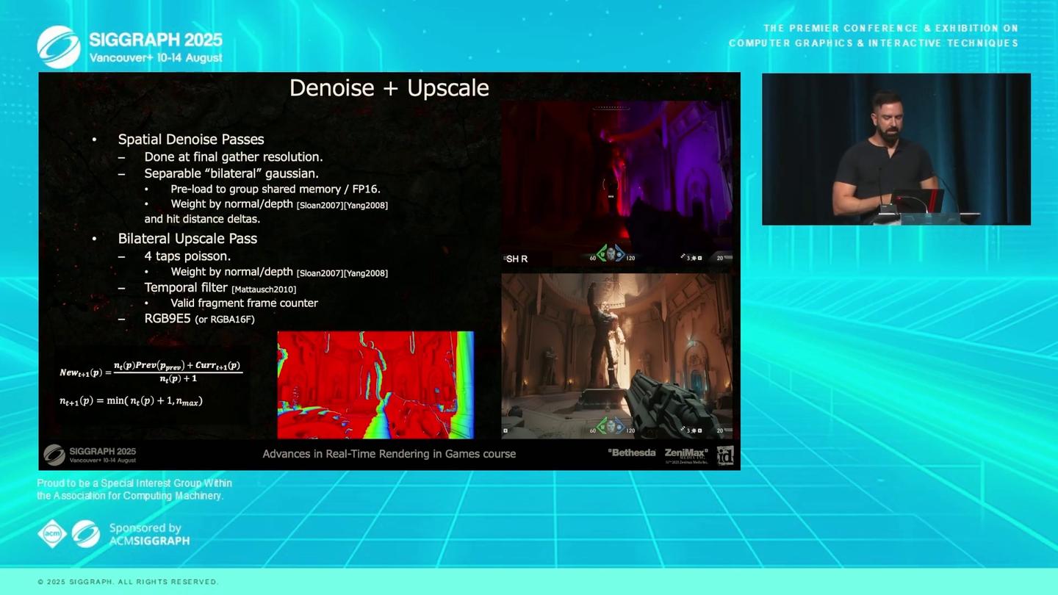Click "The Premier Conference & Exhibition On" tagline
This screenshot has width=1058, height=595.
(x=891, y=29)
